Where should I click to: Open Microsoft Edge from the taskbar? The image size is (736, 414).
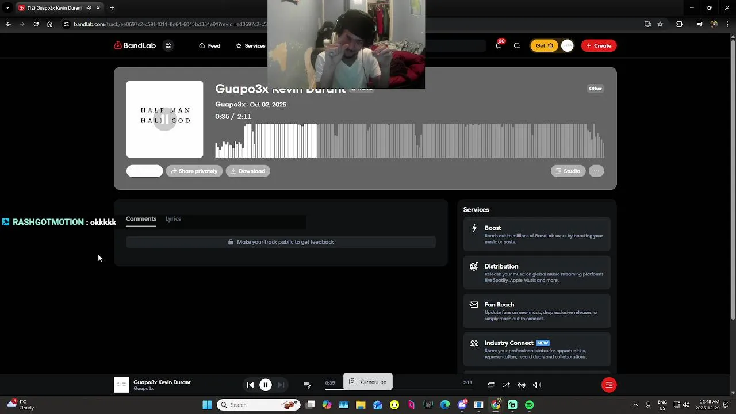click(x=445, y=405)
